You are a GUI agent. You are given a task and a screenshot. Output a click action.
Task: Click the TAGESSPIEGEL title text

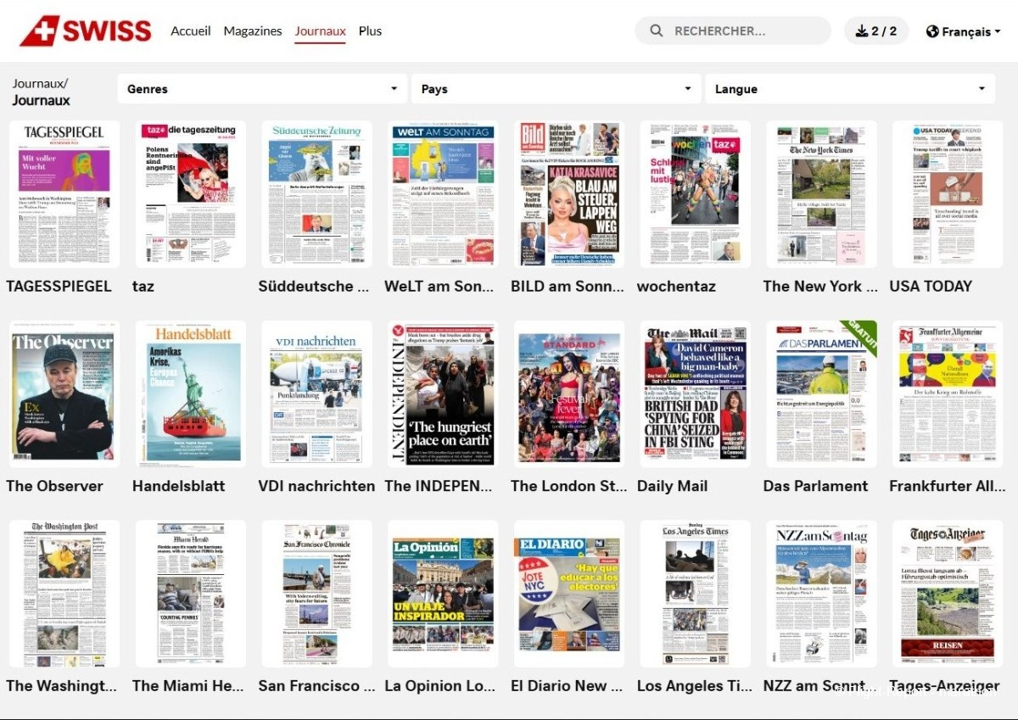[59, 287]
